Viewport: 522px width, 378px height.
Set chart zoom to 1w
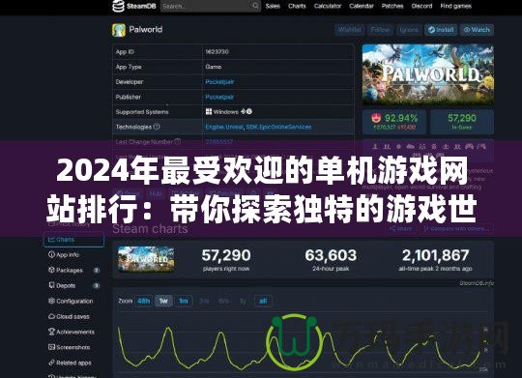163,301
